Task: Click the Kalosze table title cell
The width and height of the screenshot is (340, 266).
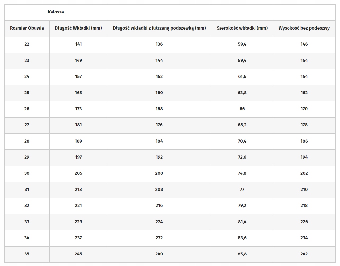Action: coord(56,12)
